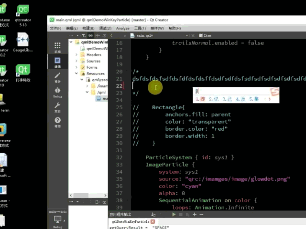The image size is (306, 229).
Task: Collapse the Resources folder
Action: 76,73
